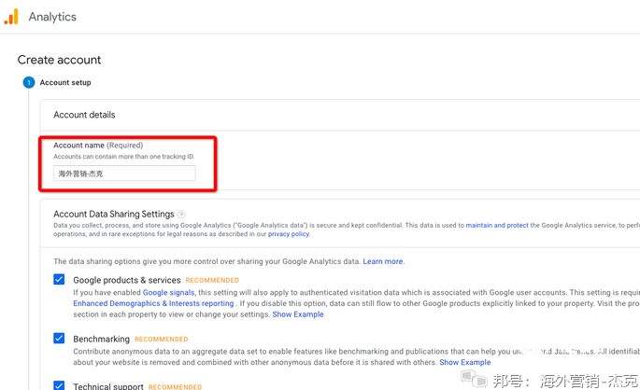
Task: Click the Create account heading
Action: [59, 60]
